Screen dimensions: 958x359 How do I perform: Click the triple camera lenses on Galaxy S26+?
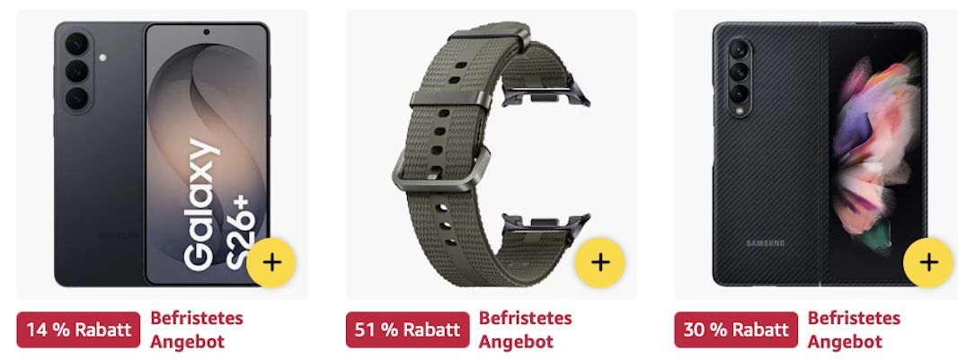click(76, 71)
